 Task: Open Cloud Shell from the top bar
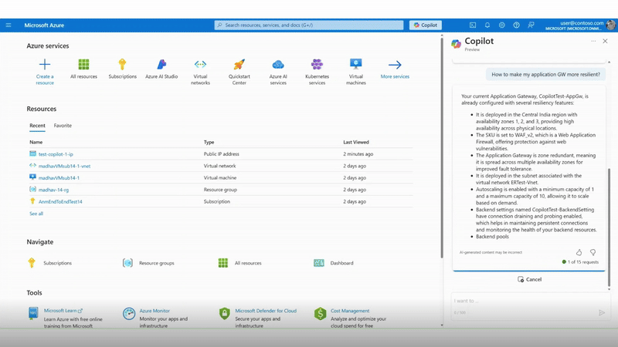[473, 25]
